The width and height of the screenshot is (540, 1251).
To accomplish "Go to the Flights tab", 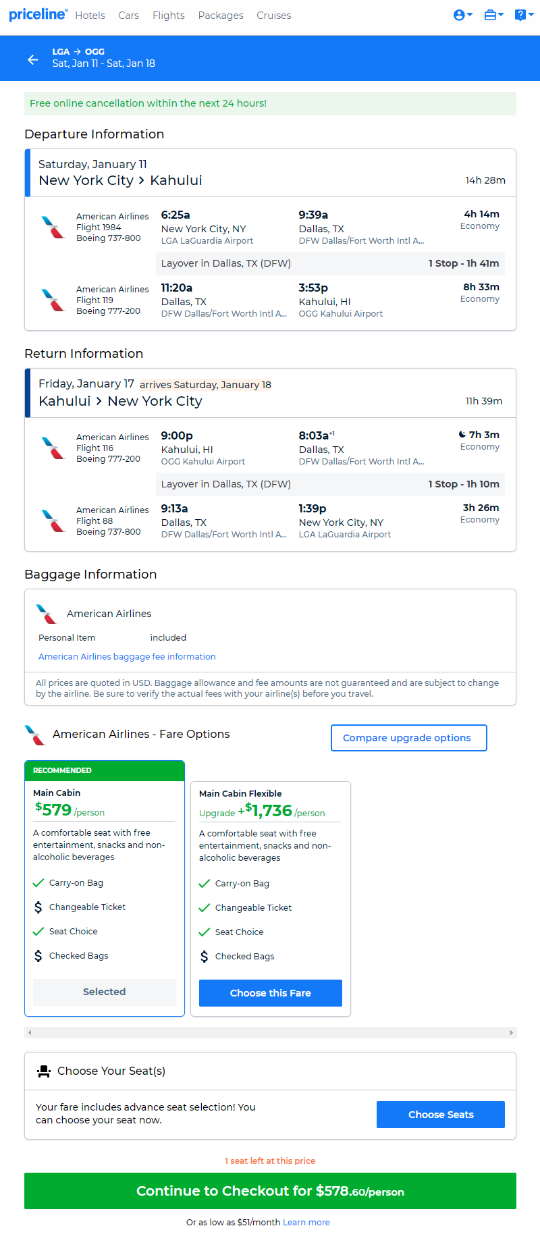I will (x=169, y=15).
